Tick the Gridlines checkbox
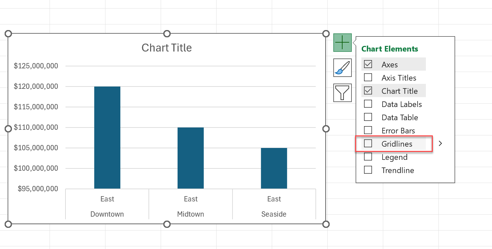492x249 pixels. click(368, 144)
